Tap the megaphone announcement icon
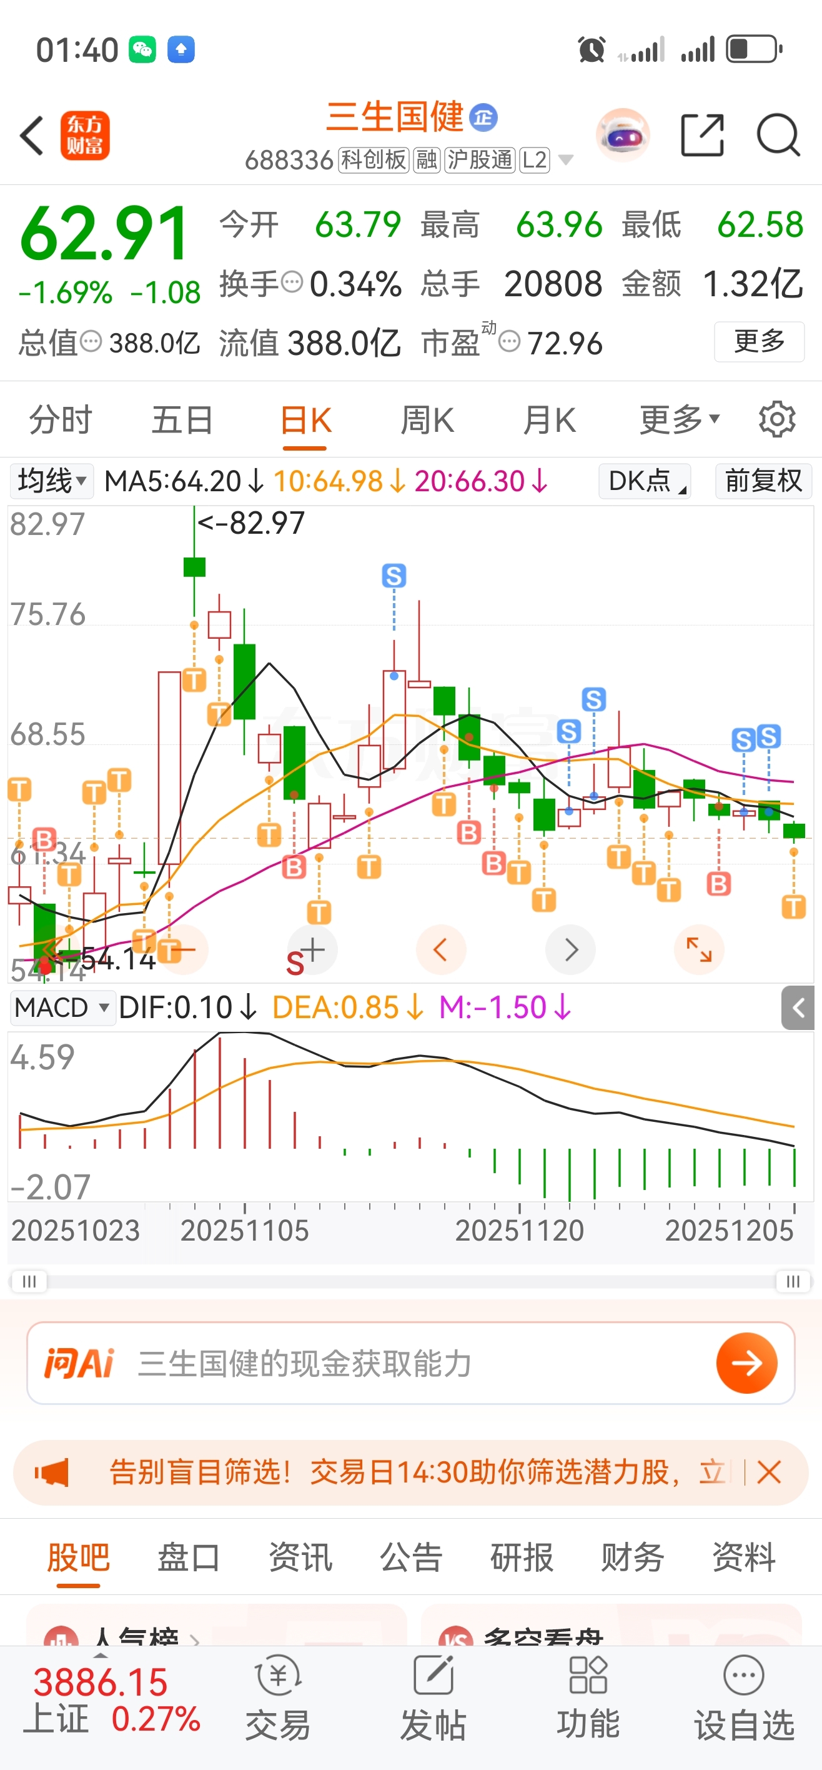Viewport: 822px width, 1770px height. point(52,1472)
